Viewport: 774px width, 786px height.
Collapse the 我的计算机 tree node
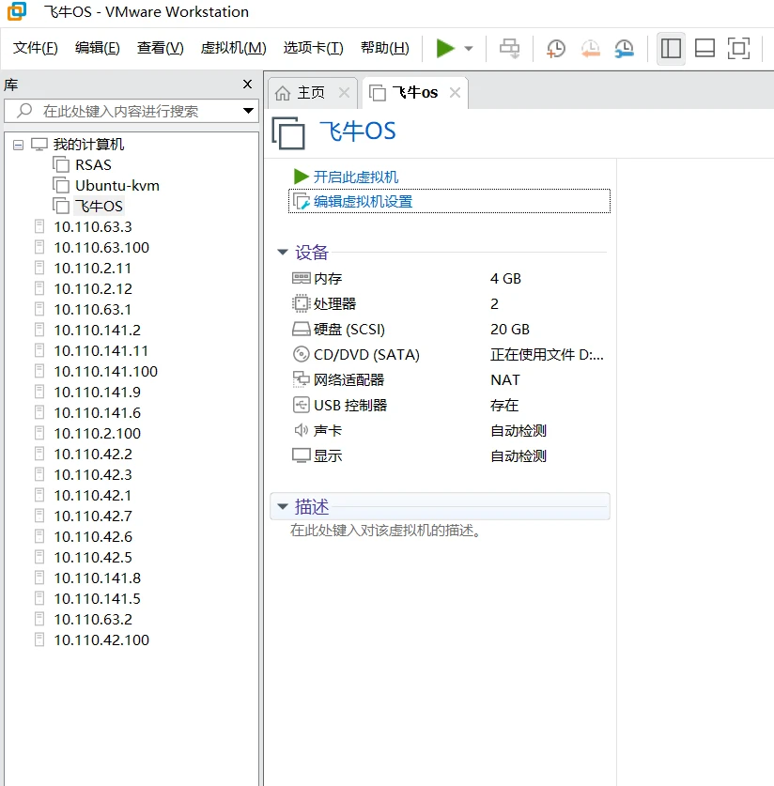click(x=18, y=145)
